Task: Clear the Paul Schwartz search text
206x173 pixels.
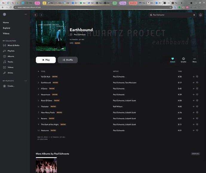Action: (194, 15)
